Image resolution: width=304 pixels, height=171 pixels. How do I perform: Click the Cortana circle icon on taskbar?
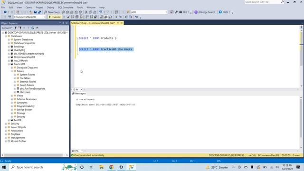[x=82, y=167]
